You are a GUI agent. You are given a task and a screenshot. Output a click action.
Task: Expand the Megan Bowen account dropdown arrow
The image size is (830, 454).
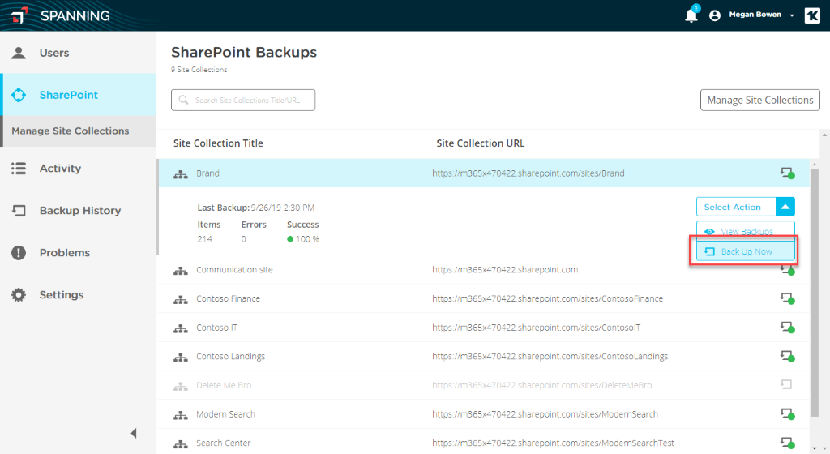(x=792, y=15)
